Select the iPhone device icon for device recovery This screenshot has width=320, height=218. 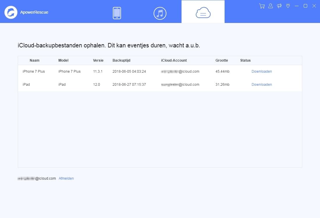[117, 13]
